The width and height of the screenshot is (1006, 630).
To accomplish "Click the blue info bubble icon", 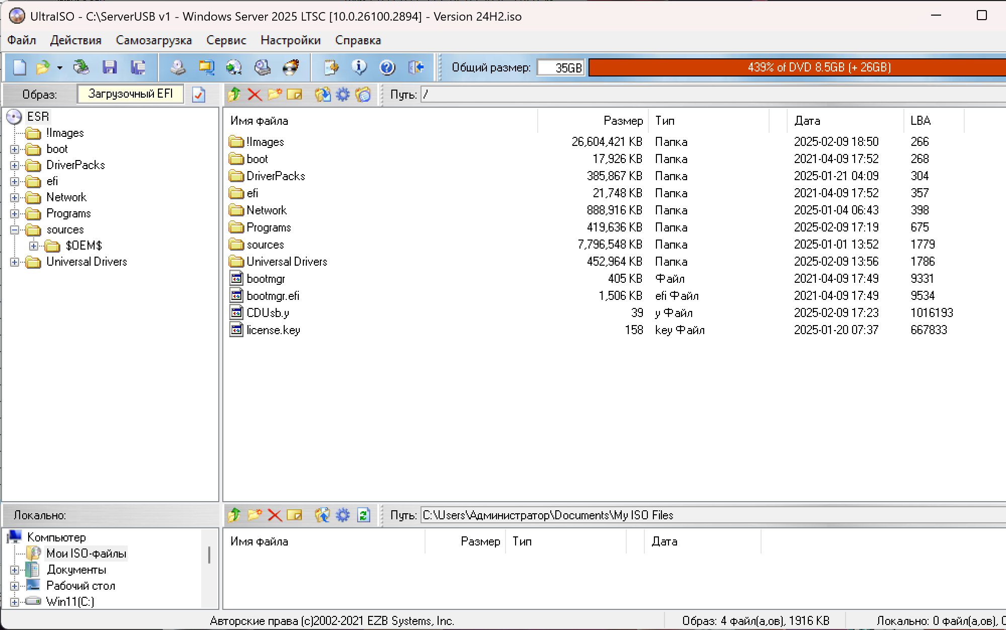I will [359, 67].
